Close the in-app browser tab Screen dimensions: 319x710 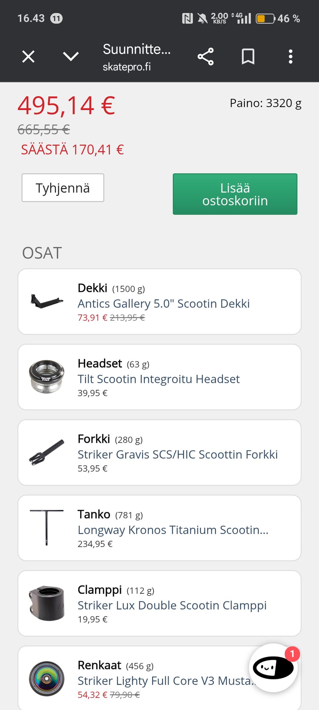28,57
